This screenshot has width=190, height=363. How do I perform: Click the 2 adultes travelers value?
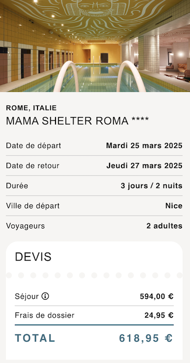coord(164,226)
